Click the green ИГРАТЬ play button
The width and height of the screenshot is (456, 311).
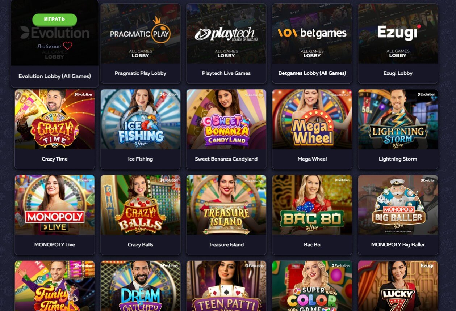pos(55,20)
